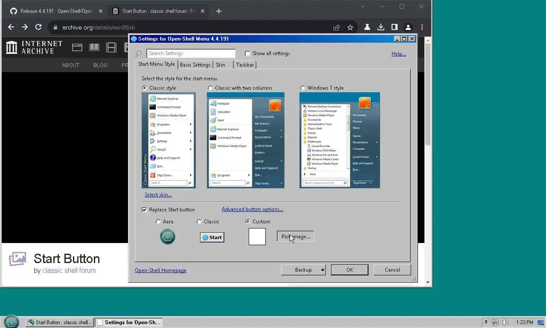The height and width of the screenshot is (328, 546).
Task: Switch to Start Button taskbar window button
Action: [59, 322]
